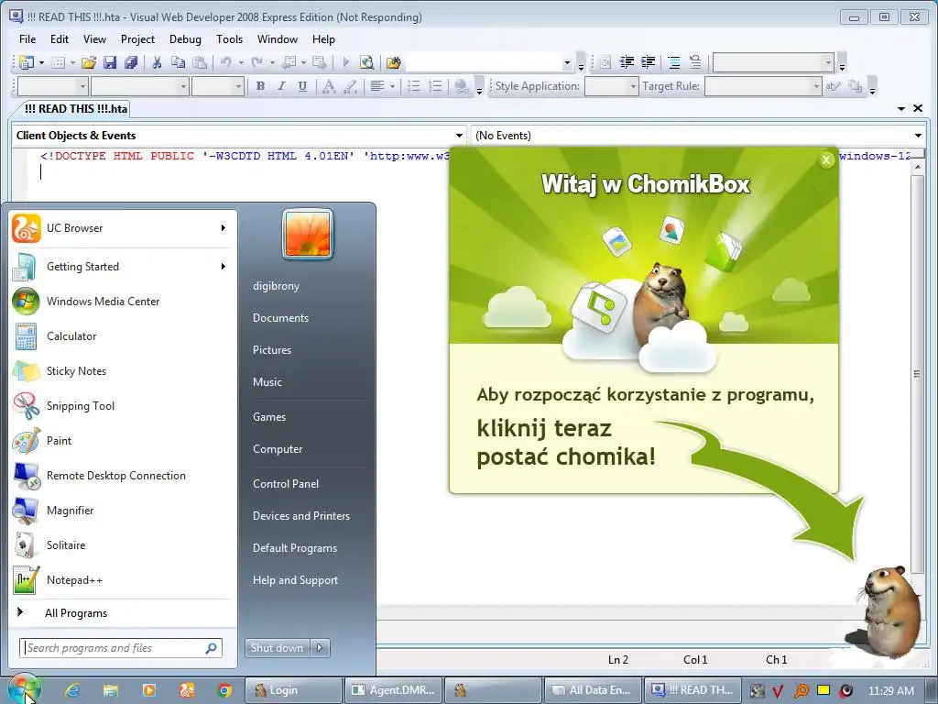Click the Redo arrow icon
Screen dimensions: 938x704
[x=256, y=62]
